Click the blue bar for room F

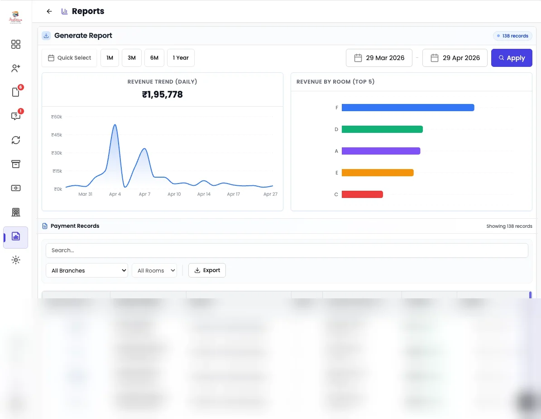408,108
